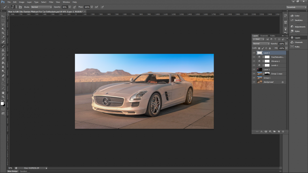This screenshot has height=173, width=308.
Task: Open the File menu
Action: 9,2
